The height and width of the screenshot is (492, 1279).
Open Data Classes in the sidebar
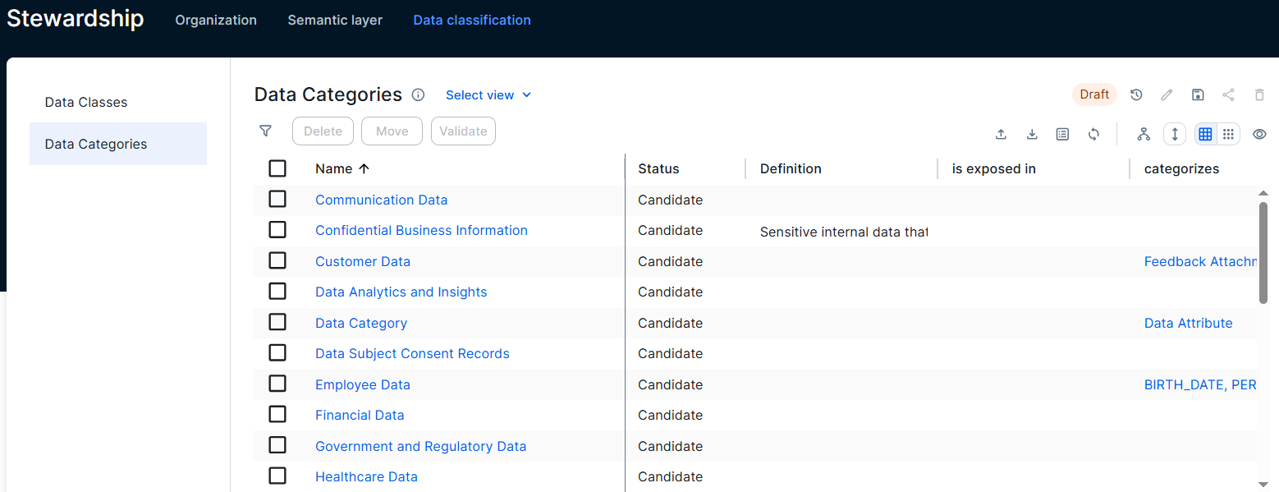point(86,102)
